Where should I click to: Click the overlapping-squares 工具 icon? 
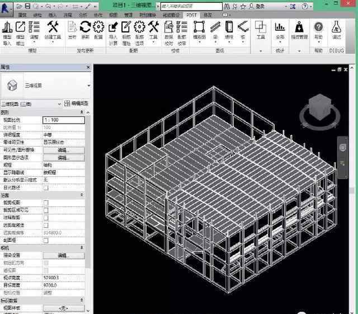pos(261,27)
